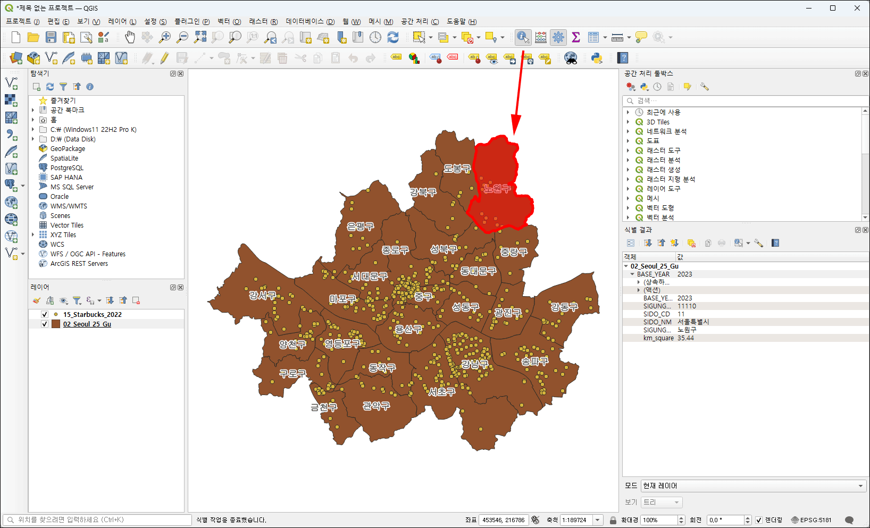Click the coordinate input field
870x528 pixels.
coord(503,520)
